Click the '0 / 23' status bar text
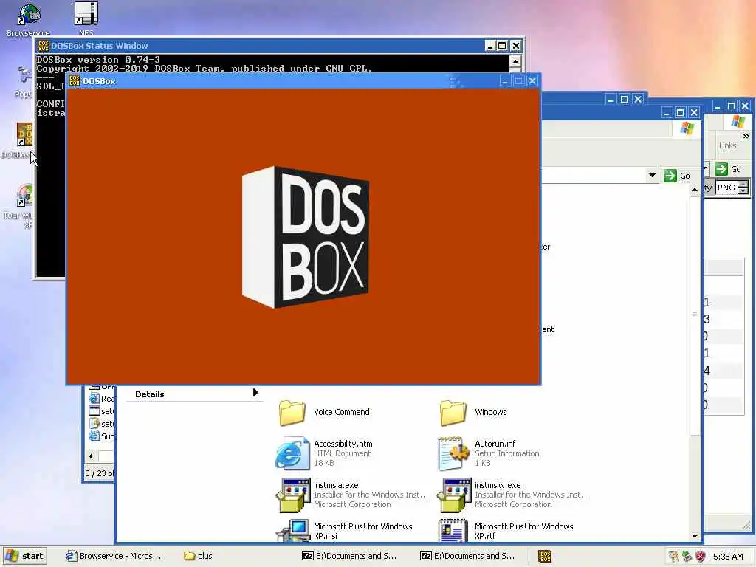The width and height of the screenshot is (756, 567). 100,473
